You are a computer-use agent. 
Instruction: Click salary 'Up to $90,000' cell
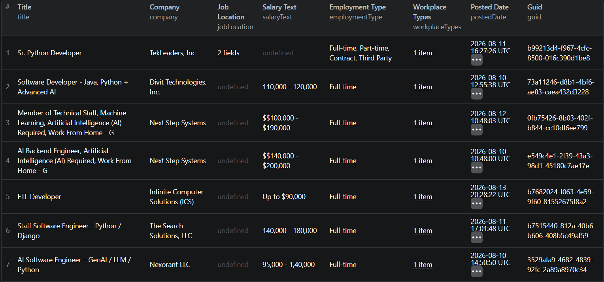click(284, 197)
